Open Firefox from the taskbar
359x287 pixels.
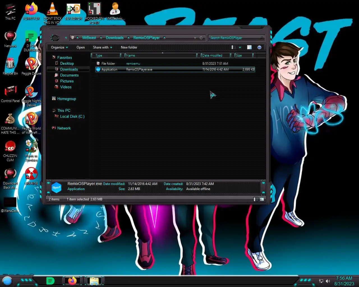pos(72,281)
